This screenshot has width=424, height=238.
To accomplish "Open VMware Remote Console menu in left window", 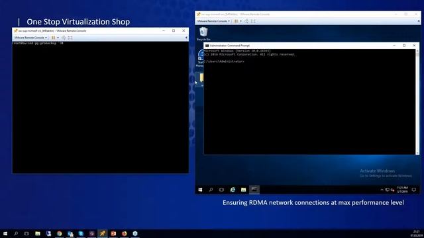I will [30, 38].
